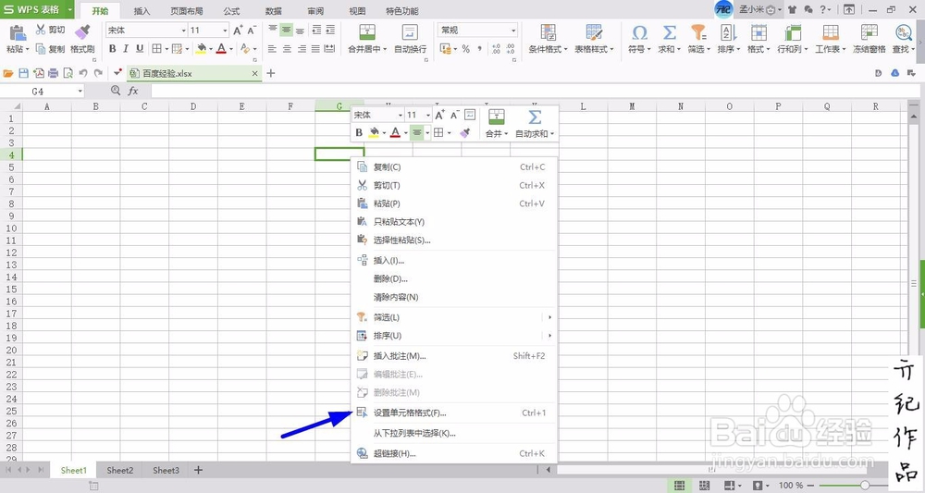Toggle Underline in the ribbon
The width and height of the screenshot is (925, 493).
point(140,49)
